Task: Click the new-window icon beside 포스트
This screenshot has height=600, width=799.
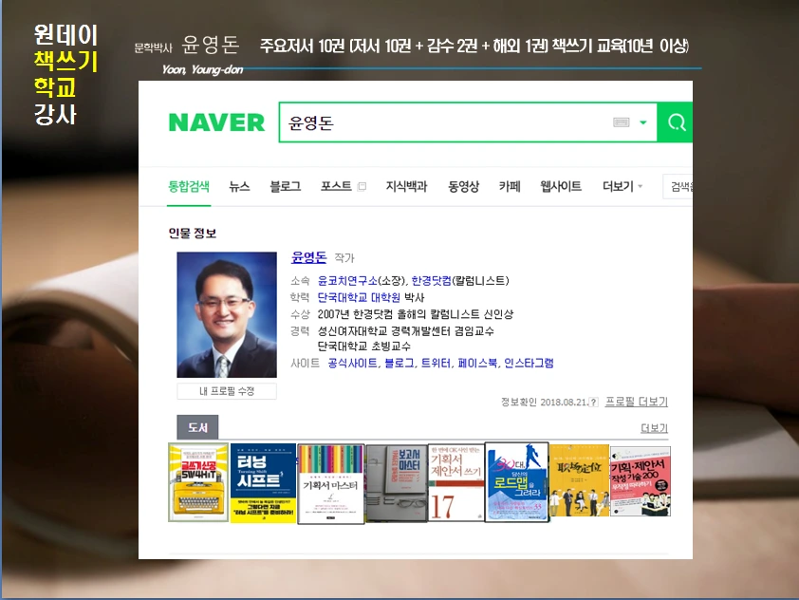Action: (362, 187)
